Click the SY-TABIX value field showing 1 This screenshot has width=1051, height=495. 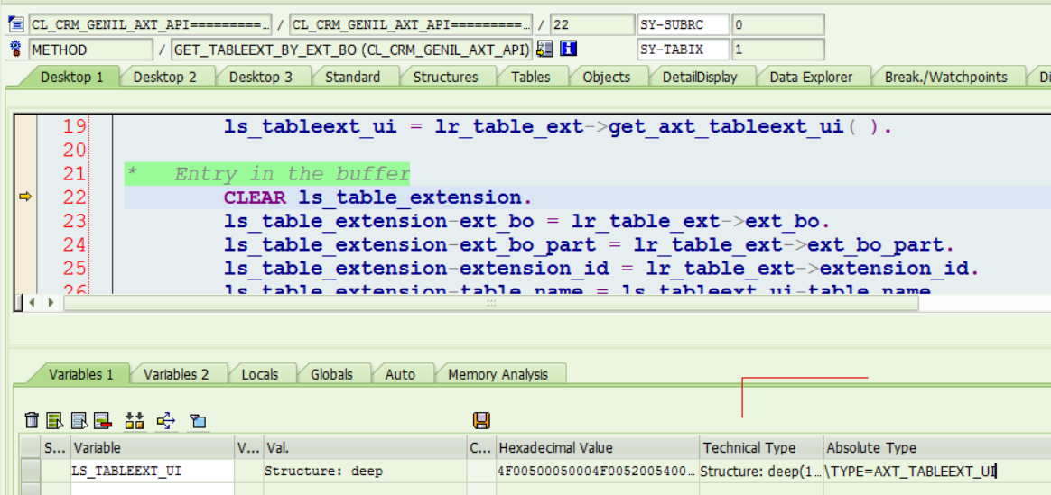tap(777, 50)
